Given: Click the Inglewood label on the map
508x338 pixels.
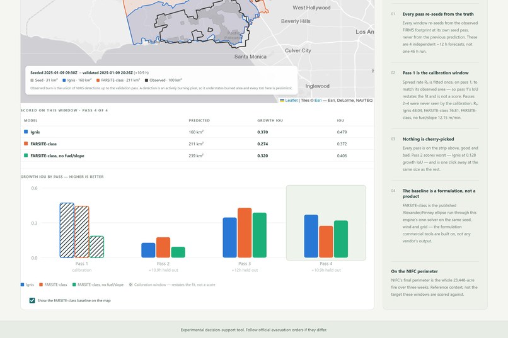Looking at the screenshot, I should tap(317, 86).
